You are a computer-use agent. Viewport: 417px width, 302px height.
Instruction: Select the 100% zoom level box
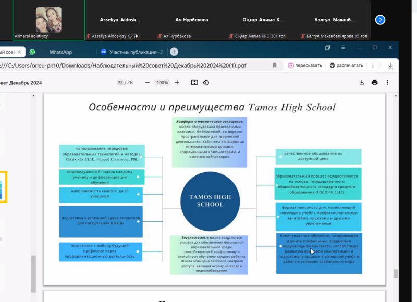[163, 83]
